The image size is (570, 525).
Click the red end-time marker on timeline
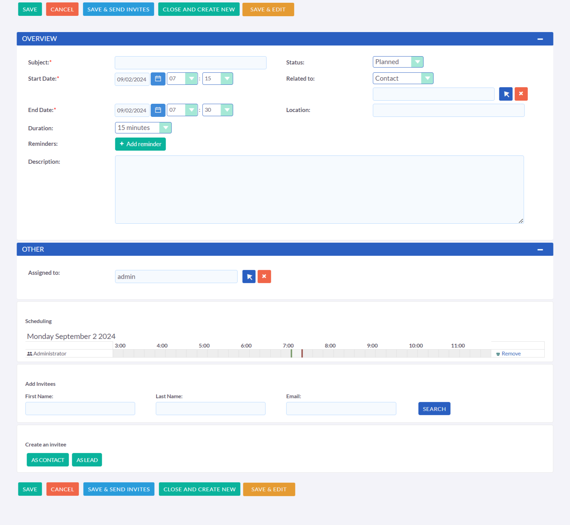(x=302, y=353)
